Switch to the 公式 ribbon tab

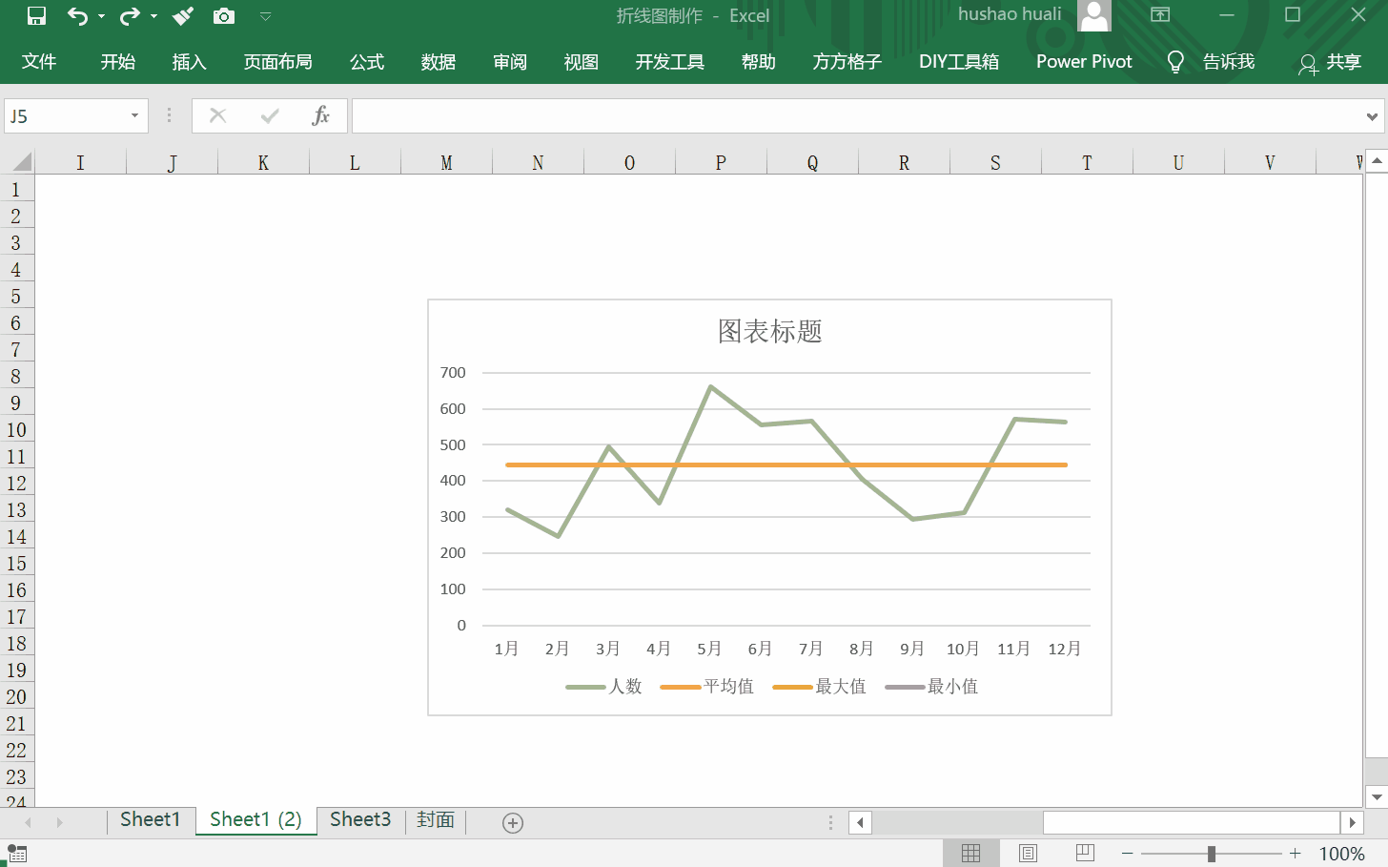(367, 62)
